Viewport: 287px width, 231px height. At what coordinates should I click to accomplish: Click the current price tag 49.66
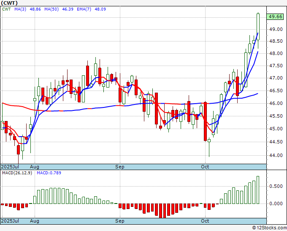275,16
